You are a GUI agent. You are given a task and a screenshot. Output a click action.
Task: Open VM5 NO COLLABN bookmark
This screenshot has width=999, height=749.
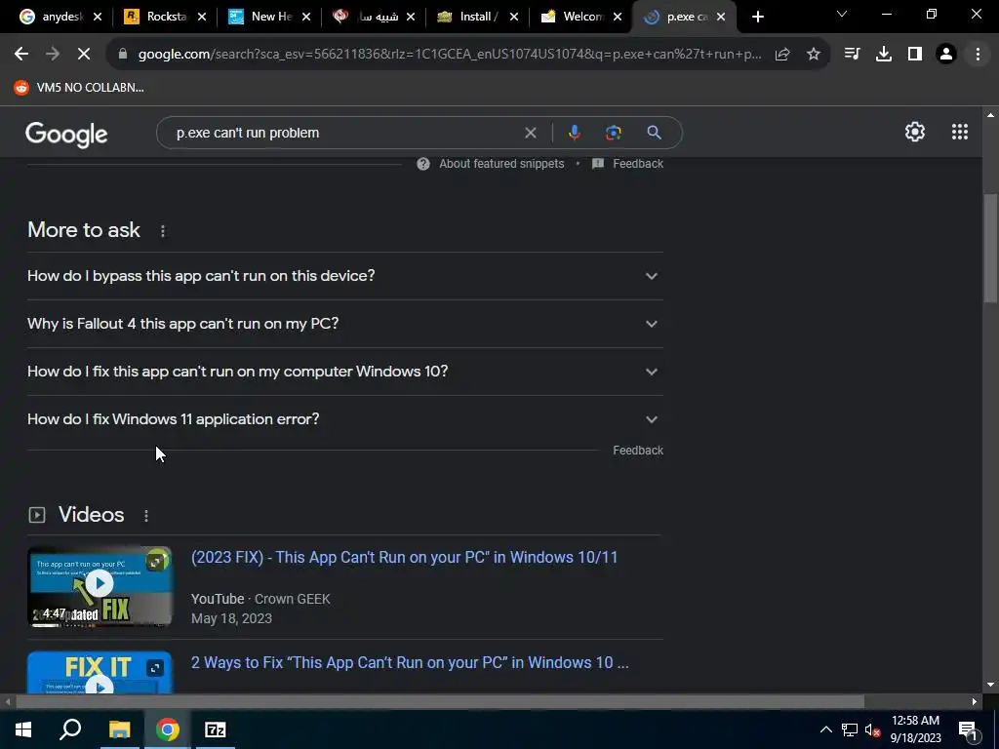click(x=79, y=87)
